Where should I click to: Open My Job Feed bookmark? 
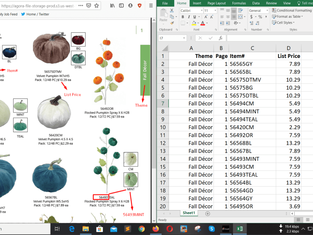click(9, 14)
